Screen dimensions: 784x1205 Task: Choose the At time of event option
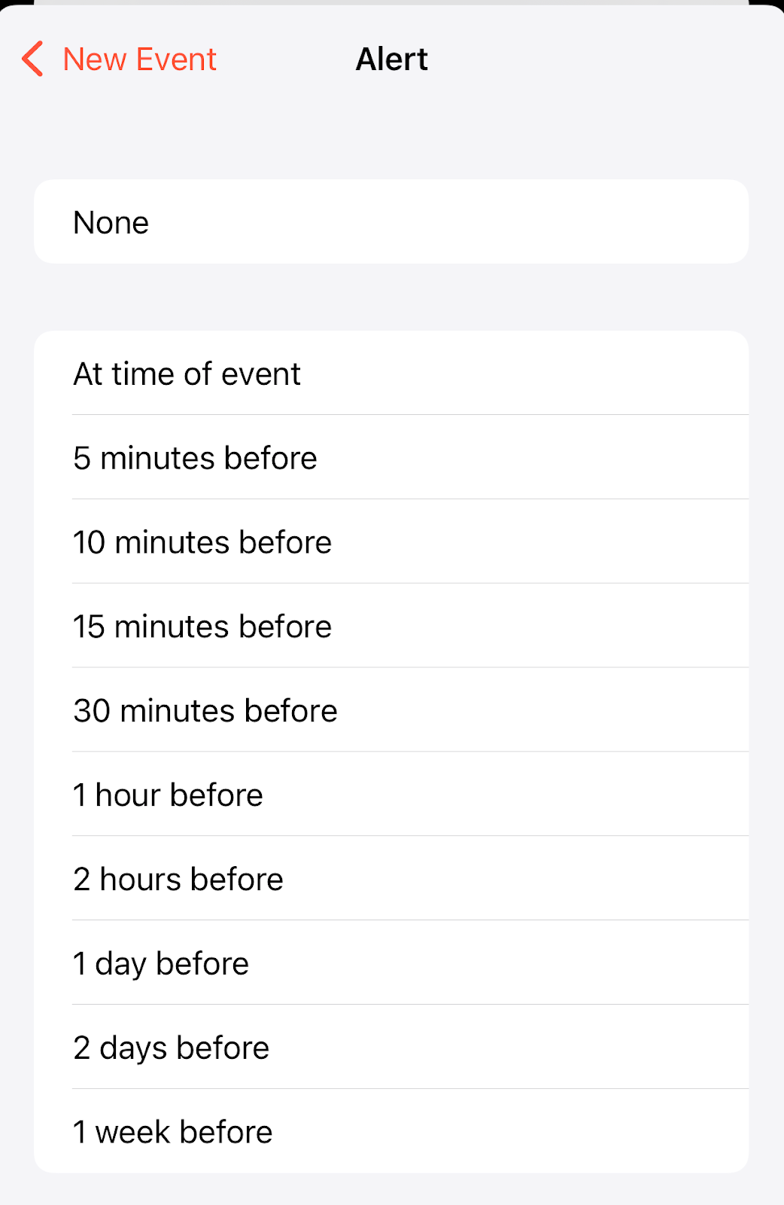391,374
